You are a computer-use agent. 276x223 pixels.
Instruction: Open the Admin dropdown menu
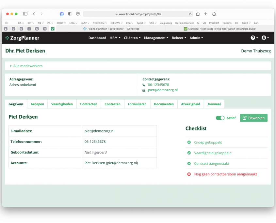pyautogui.click(x=196, y=38)
